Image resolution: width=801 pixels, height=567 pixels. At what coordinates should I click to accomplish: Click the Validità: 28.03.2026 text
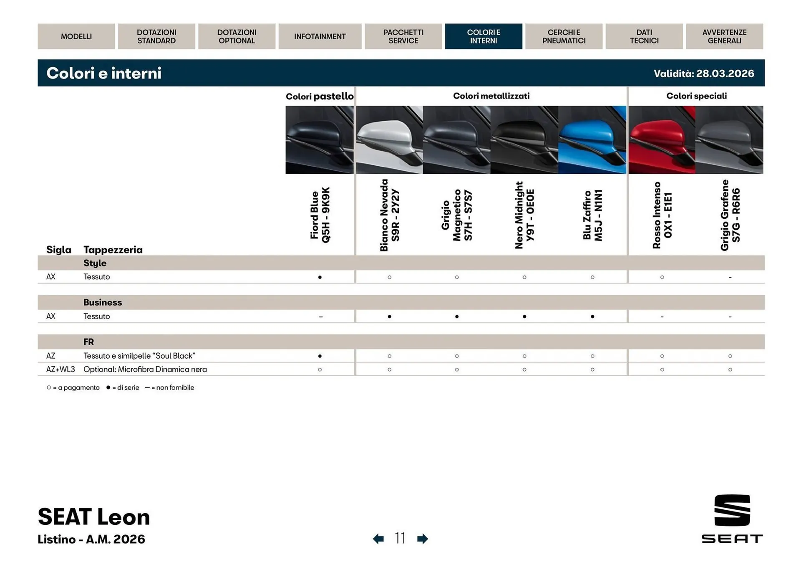[x=704, y=73]
